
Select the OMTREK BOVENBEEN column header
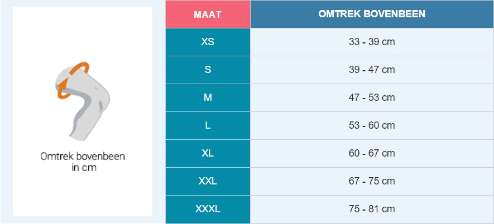coord(372,14)
